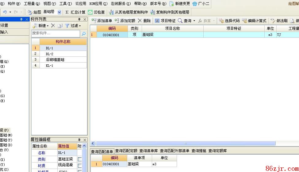Open the 基础层 floor dropdown
Viewport: 299px width, 172px height.
tap(59, 12)
